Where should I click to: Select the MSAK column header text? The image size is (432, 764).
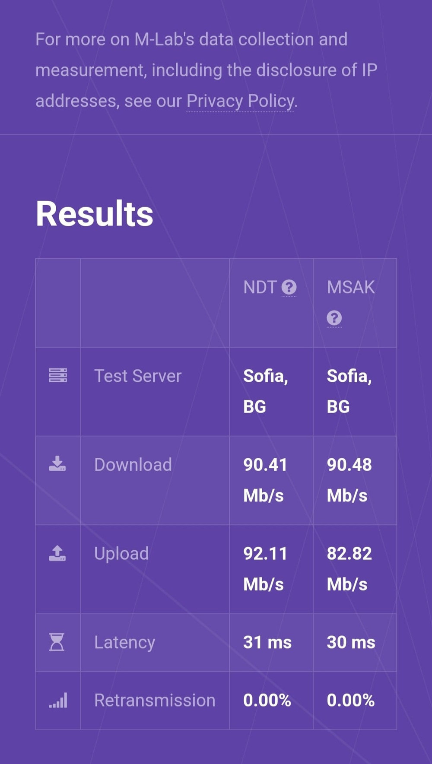click(x=351, y=287)
